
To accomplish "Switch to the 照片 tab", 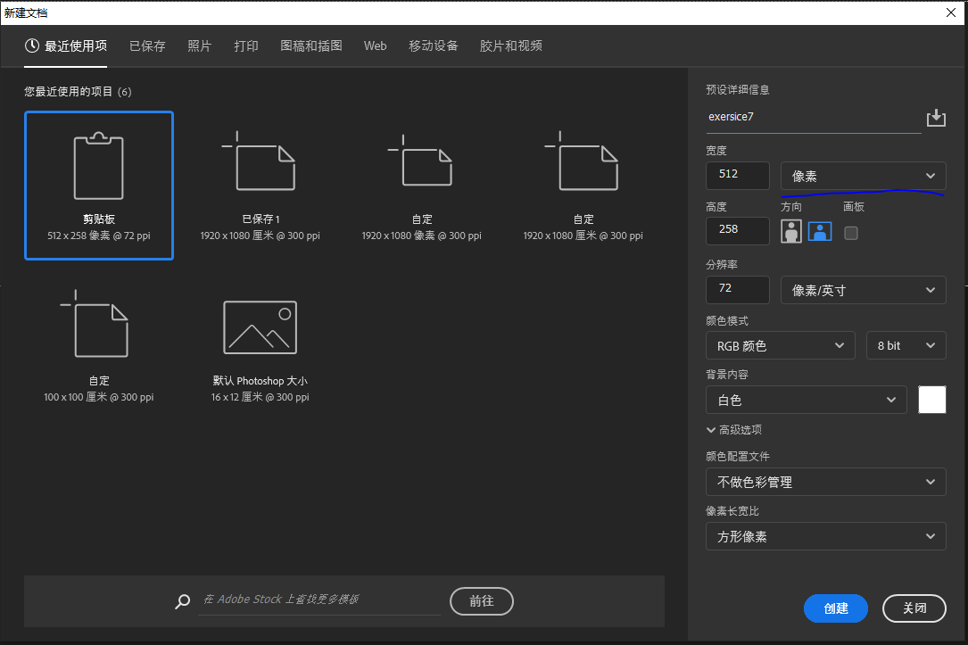I will 200,45.
